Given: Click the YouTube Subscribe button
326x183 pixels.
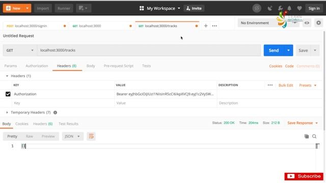Looking at the screenshot, I should point(304,176).
